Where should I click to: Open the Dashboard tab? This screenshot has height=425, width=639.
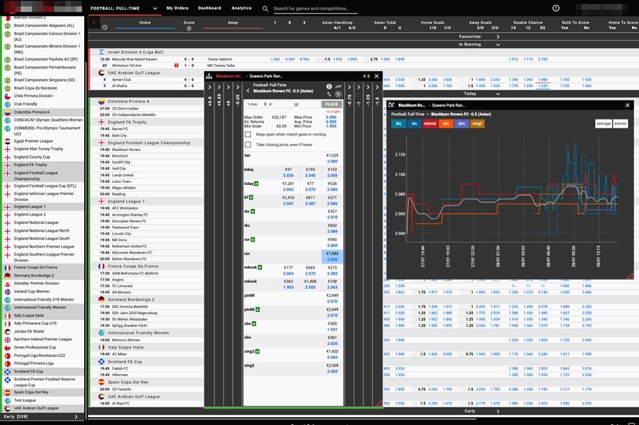pyautogui.click(x=209, y=8)
